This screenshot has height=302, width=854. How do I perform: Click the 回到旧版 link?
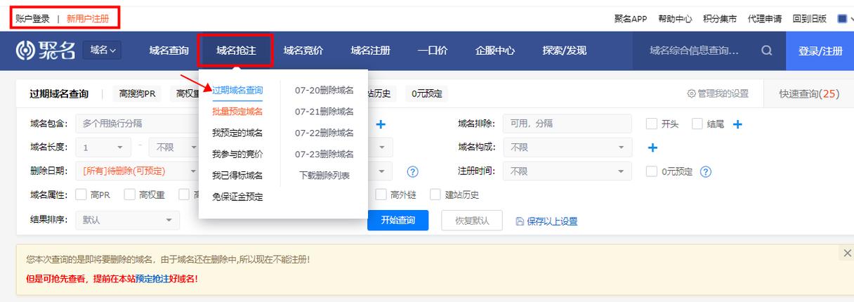point(810,19)
